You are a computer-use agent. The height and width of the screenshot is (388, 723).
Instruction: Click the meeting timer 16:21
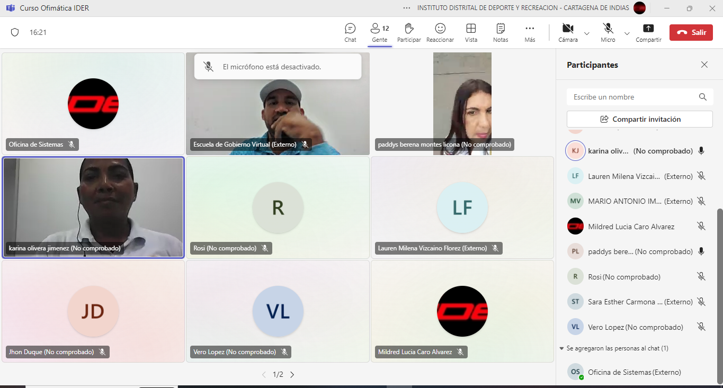click(38, 32)
